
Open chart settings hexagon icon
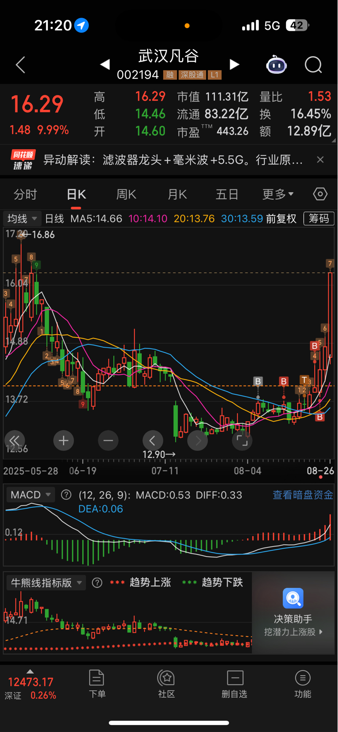[320, 194]
